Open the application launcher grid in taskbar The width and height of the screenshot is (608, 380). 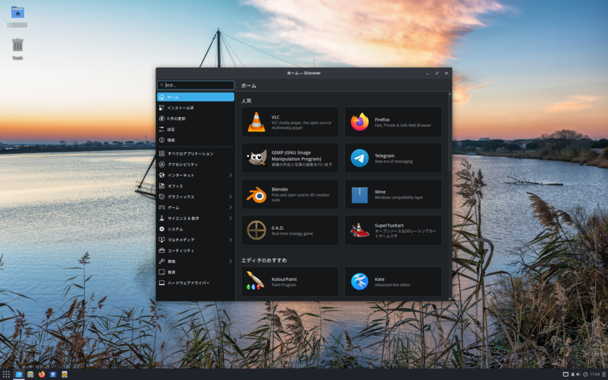(x=7, y=375)
